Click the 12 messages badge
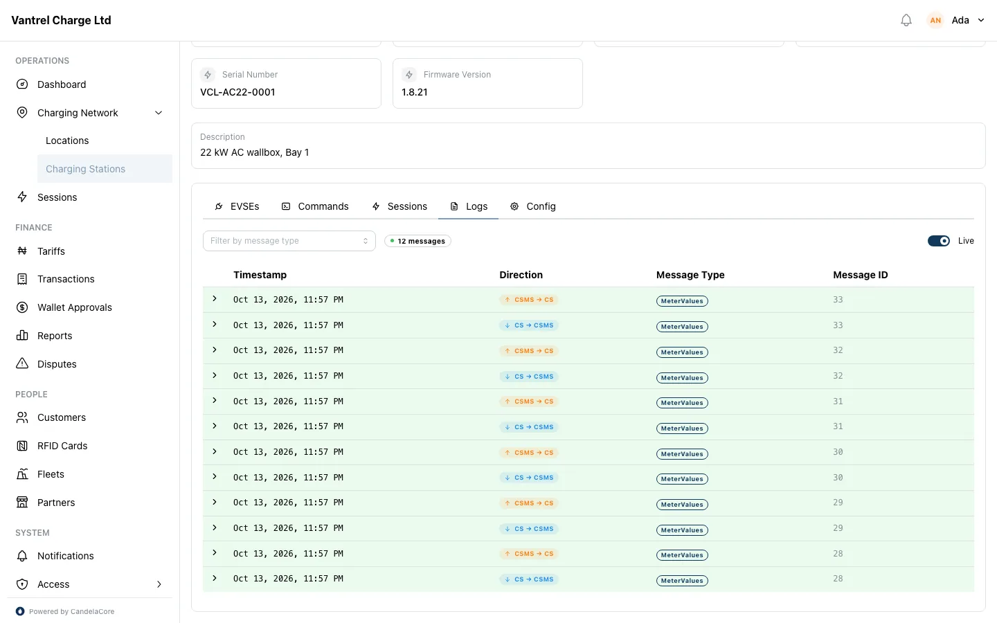This screenshot has width=997, height=623. pos(417,241)
